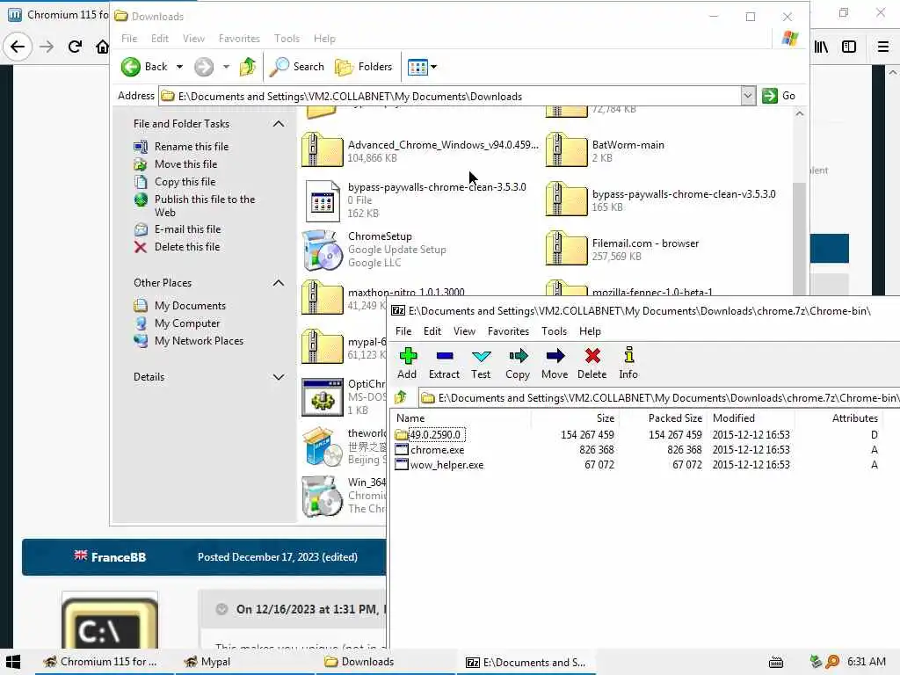This screenshot has height=675, width=900.
Task: Click Publish this file to the Web
Action: (x=204, y=206)
